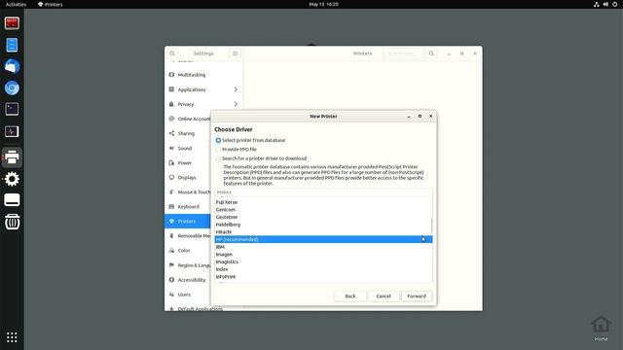Expand Applications chevron arrow
Image resolution: width=623 pixels, height=350 pixels.
pos(236,89)
